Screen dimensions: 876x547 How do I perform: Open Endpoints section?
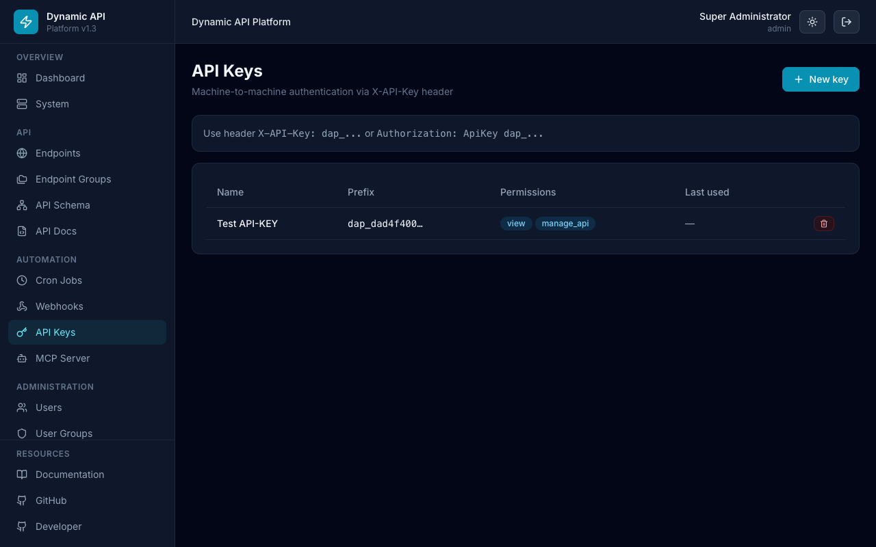point(87,153)
